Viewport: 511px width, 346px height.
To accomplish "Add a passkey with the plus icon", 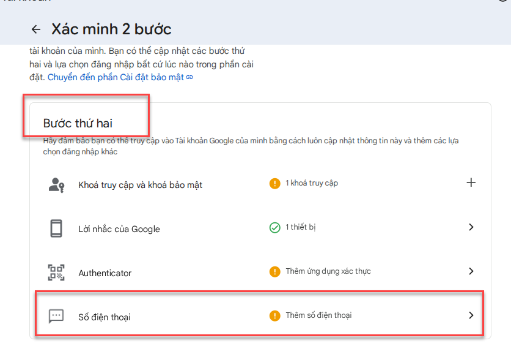I will click(x=471, y=182).
